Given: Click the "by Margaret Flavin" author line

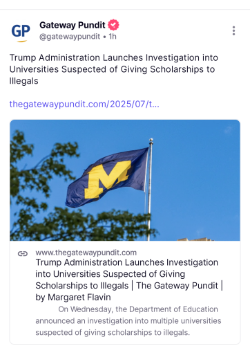Looking at the screenshot, I should 73,297.
